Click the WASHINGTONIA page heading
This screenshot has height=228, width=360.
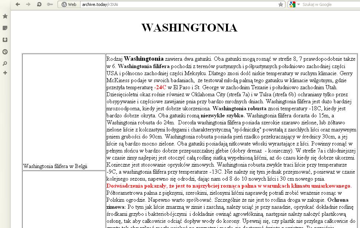(189, 28)
